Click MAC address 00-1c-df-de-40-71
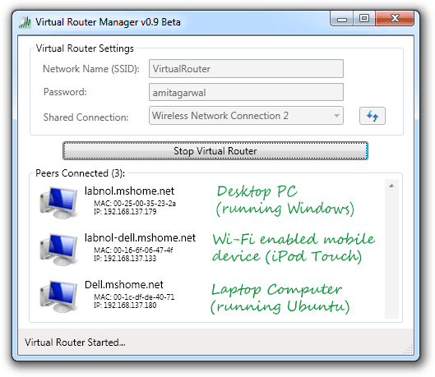Screen dimensions: 435x377 (x=134, y=297)
